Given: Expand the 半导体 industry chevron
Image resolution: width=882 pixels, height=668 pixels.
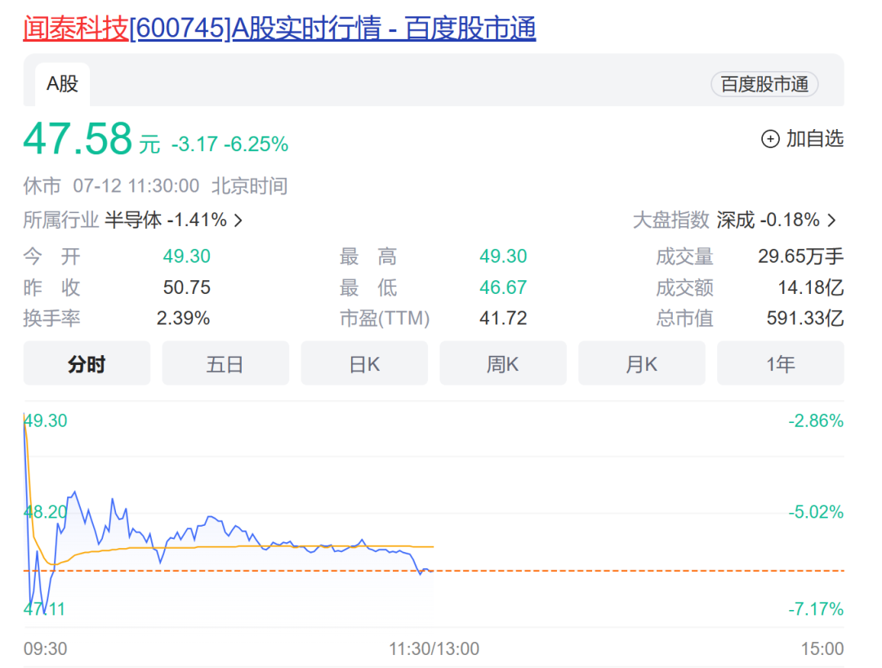Looking at the screenshot, I should click(x=238, y=220).
